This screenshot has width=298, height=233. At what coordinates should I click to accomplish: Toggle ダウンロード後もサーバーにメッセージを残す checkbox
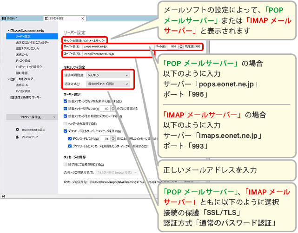[66, 131]
